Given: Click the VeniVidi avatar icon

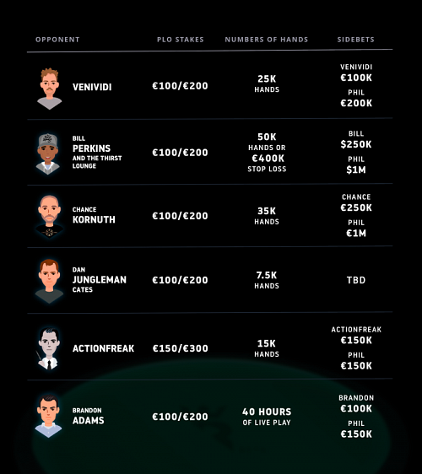Looking at the screenshot, I should pyautogui.click(x=49, y=89).
